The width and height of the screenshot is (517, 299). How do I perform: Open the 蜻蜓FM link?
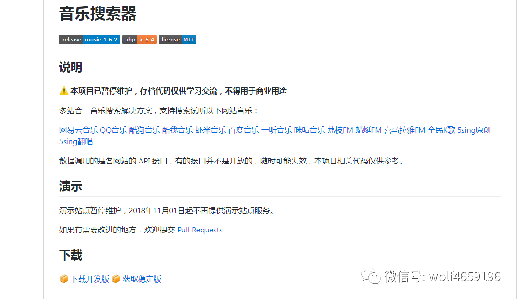pos(368,130)
